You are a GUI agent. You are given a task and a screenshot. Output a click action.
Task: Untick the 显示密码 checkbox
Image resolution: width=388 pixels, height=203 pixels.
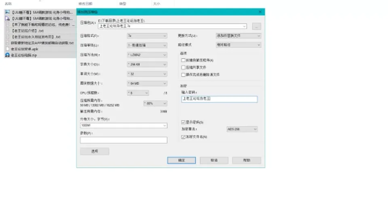tap(183, 122)
